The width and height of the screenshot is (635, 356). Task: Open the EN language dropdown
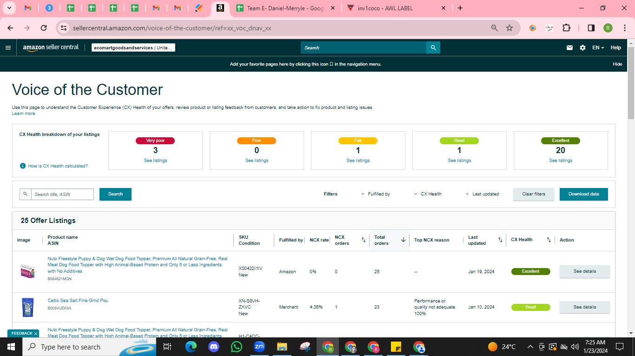point(598,47)
